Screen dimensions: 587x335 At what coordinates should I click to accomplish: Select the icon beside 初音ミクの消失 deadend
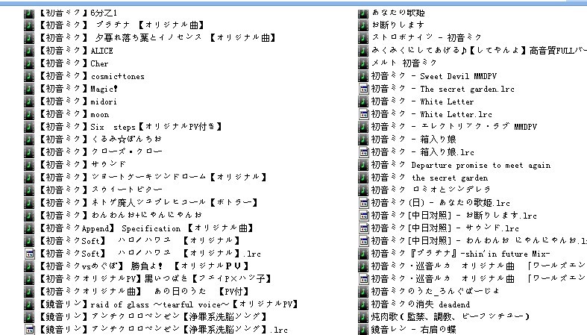[363, 304]
